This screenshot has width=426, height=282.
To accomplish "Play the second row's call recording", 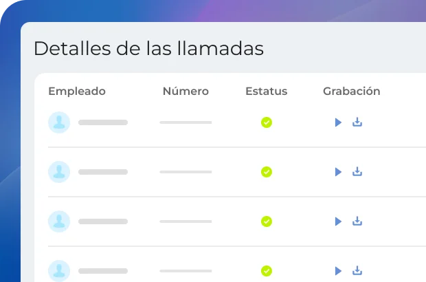I will pos(338,172).
